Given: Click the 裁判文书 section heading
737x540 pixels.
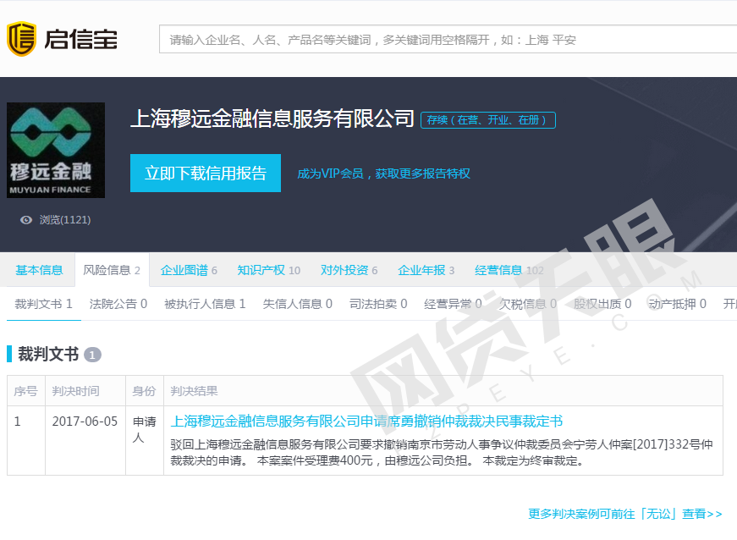Looking at the screenshot, I should (x=48, y=354).
